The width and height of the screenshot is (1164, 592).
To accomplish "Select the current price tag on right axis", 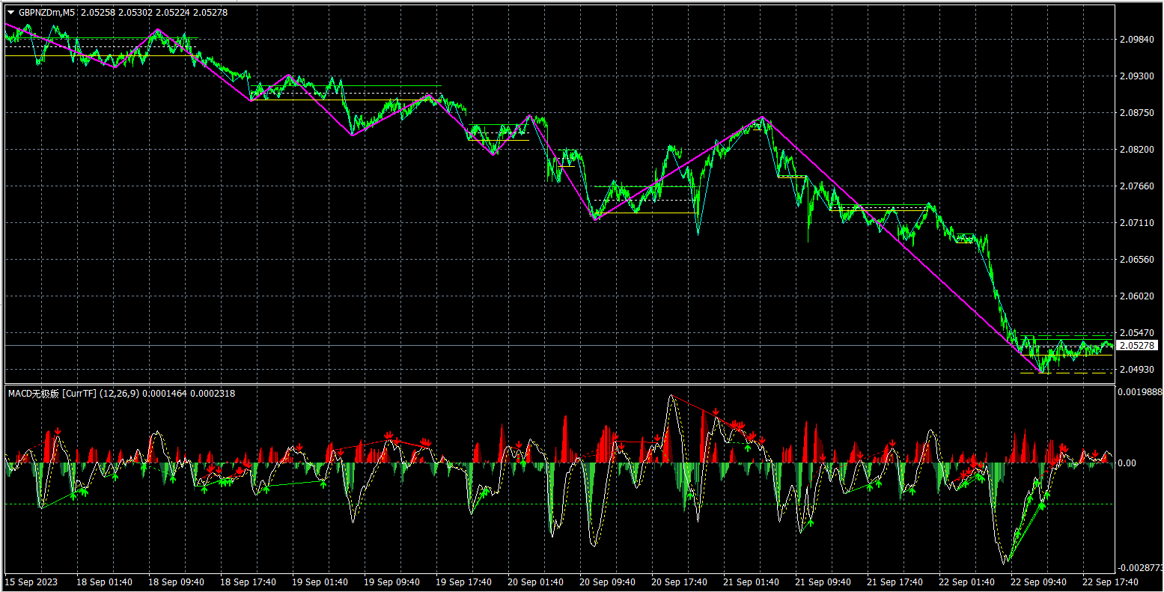I will (1137, 345).
